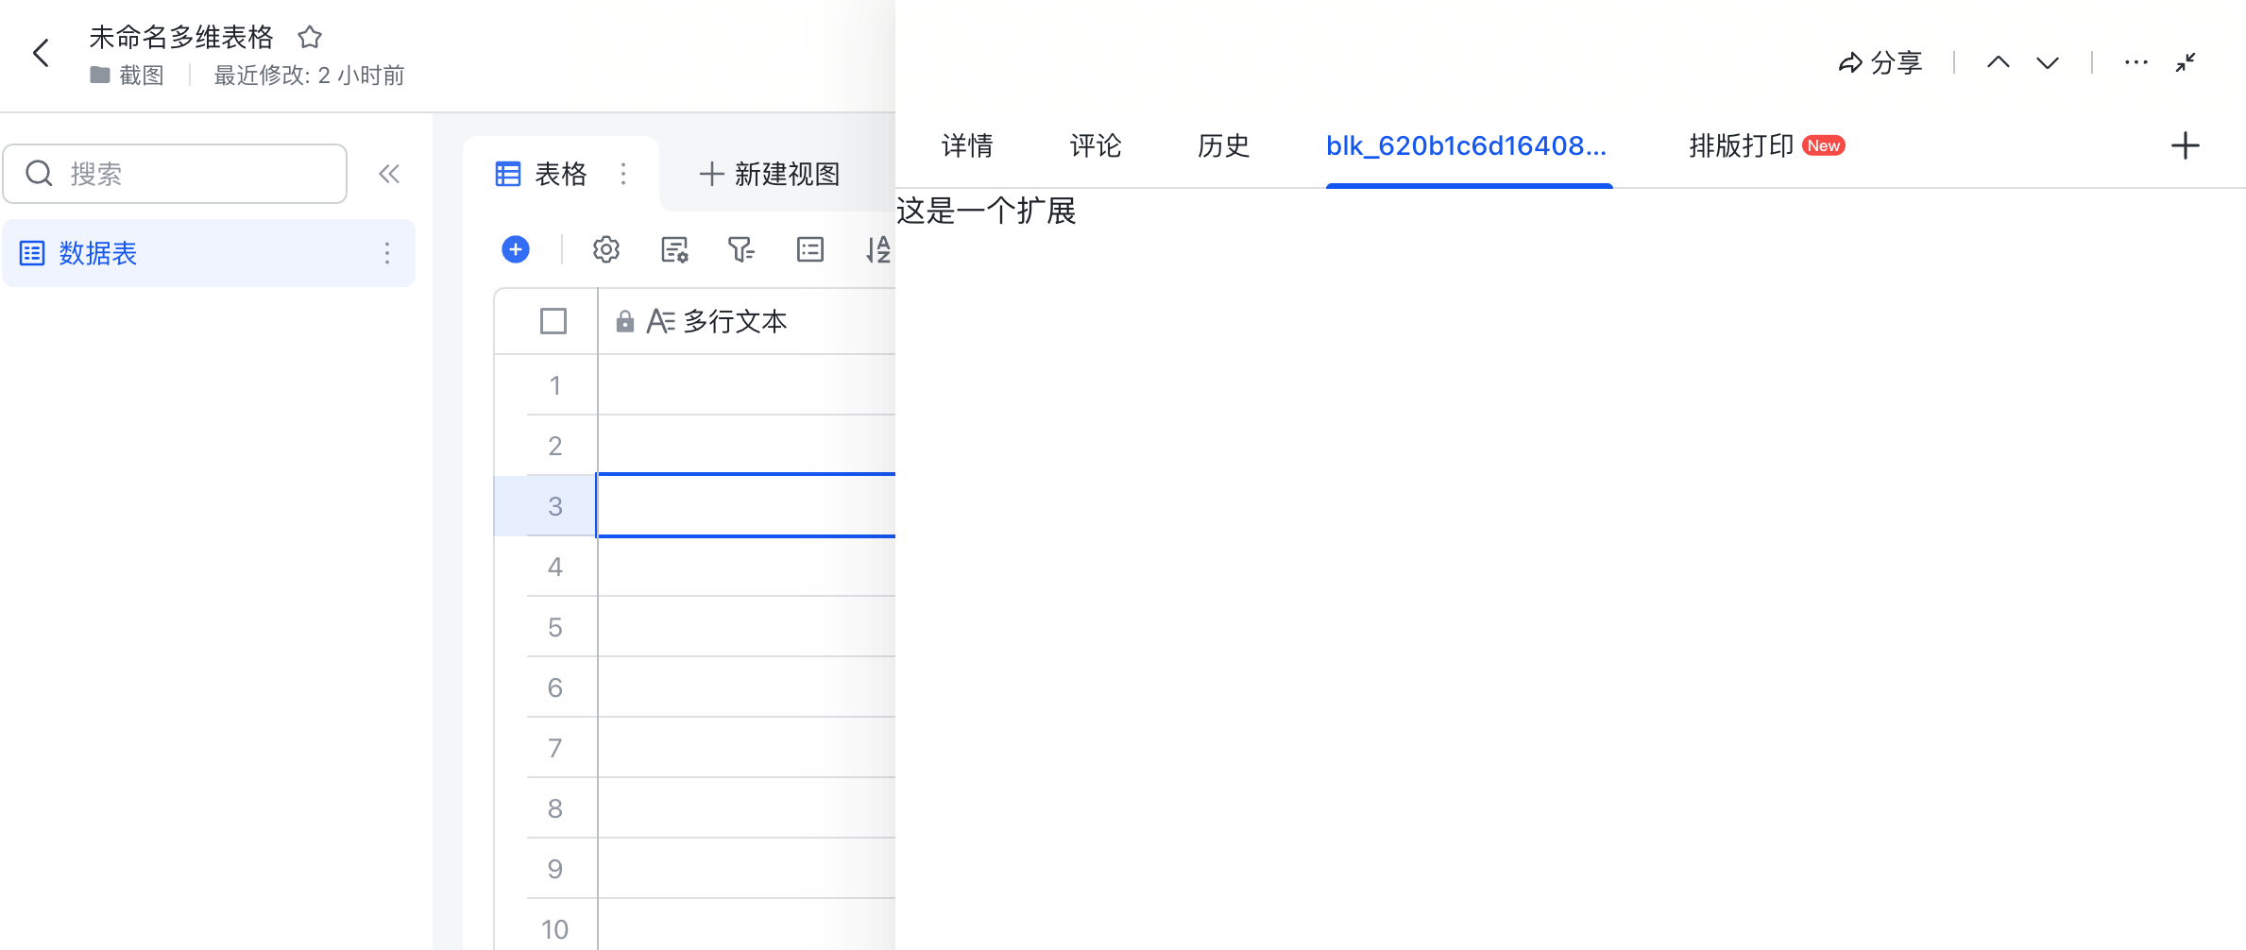Group records using the list icon
This screenshot has width=2246, height=950.
[x=809, y=249]
